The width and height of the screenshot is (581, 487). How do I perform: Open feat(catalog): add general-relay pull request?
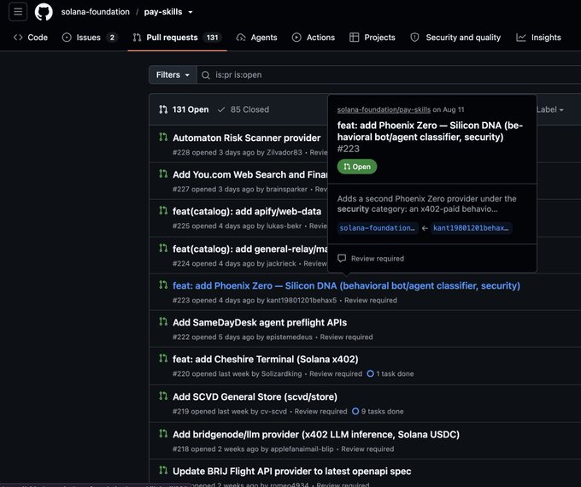tap(250, 249)
